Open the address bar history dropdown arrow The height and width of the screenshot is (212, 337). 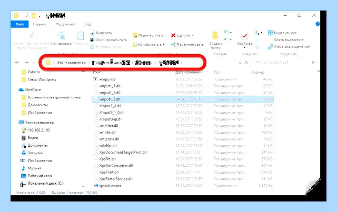point(240,63)
